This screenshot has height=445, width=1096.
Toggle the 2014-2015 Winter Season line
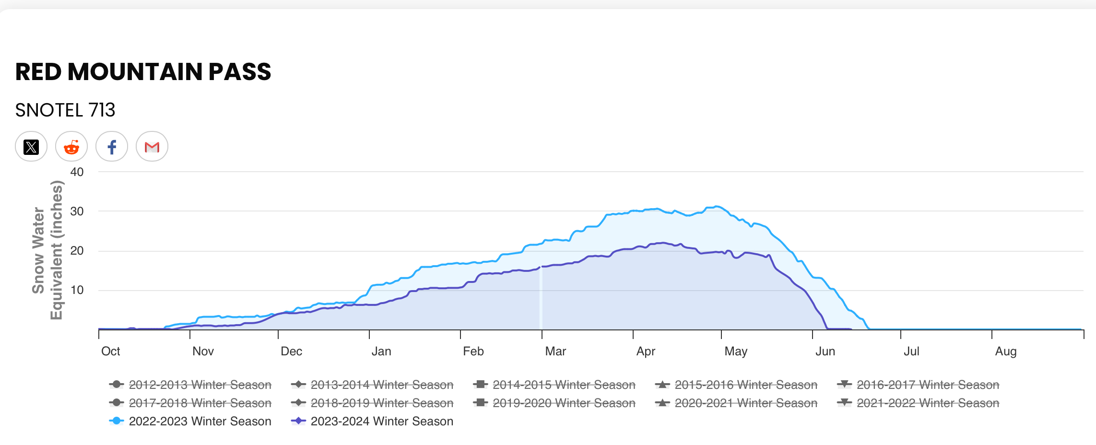(564, 385)
